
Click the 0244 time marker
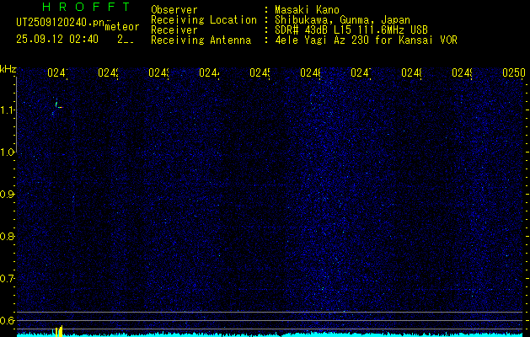[209, 72]
